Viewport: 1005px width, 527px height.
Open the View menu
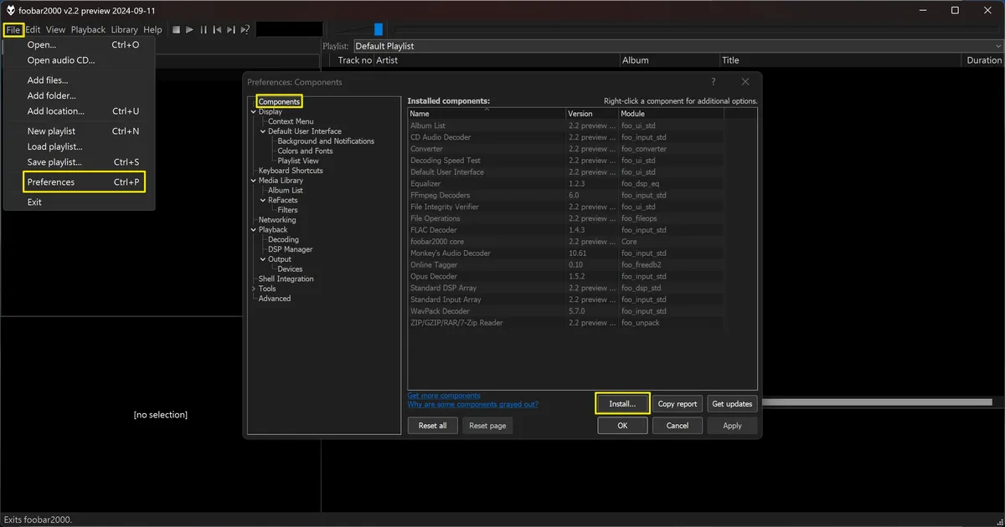[55, 29]
